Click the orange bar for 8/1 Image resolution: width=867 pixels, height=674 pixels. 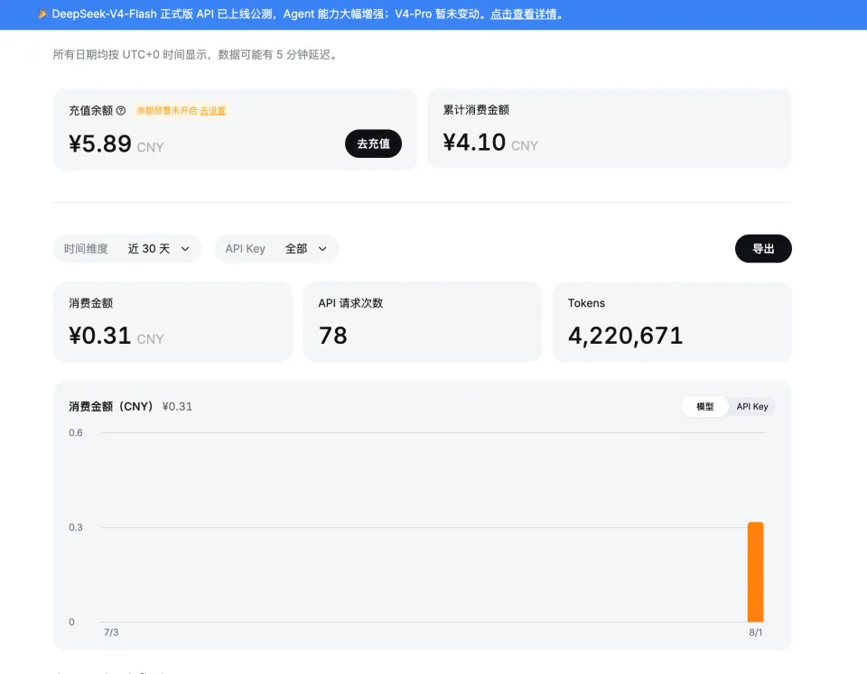[x=755, y=572]
